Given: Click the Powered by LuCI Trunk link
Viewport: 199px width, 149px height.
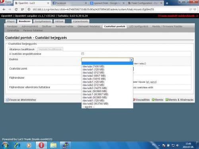Looking at the screenshot, I should [x=27, y=139].
